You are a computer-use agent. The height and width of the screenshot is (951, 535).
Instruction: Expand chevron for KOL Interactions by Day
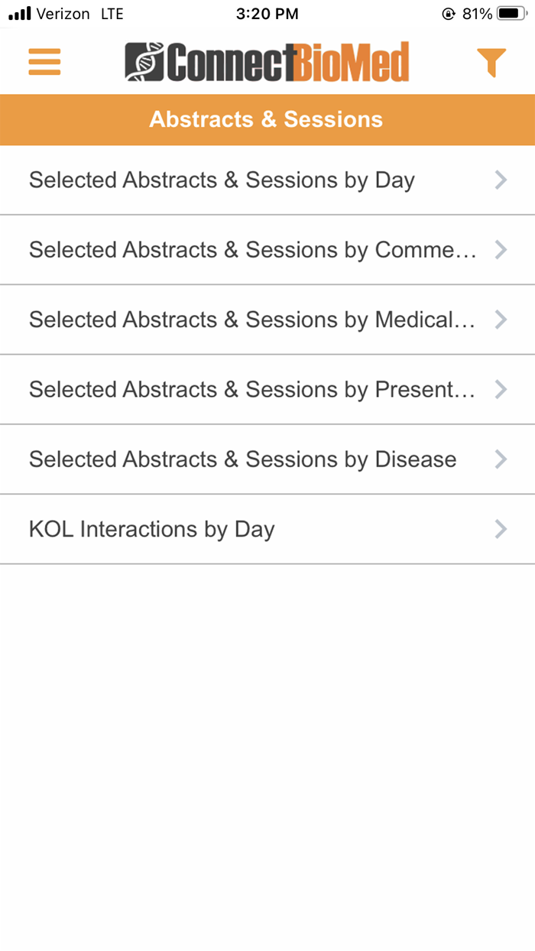pyautogui.click(x=501, y=529)
